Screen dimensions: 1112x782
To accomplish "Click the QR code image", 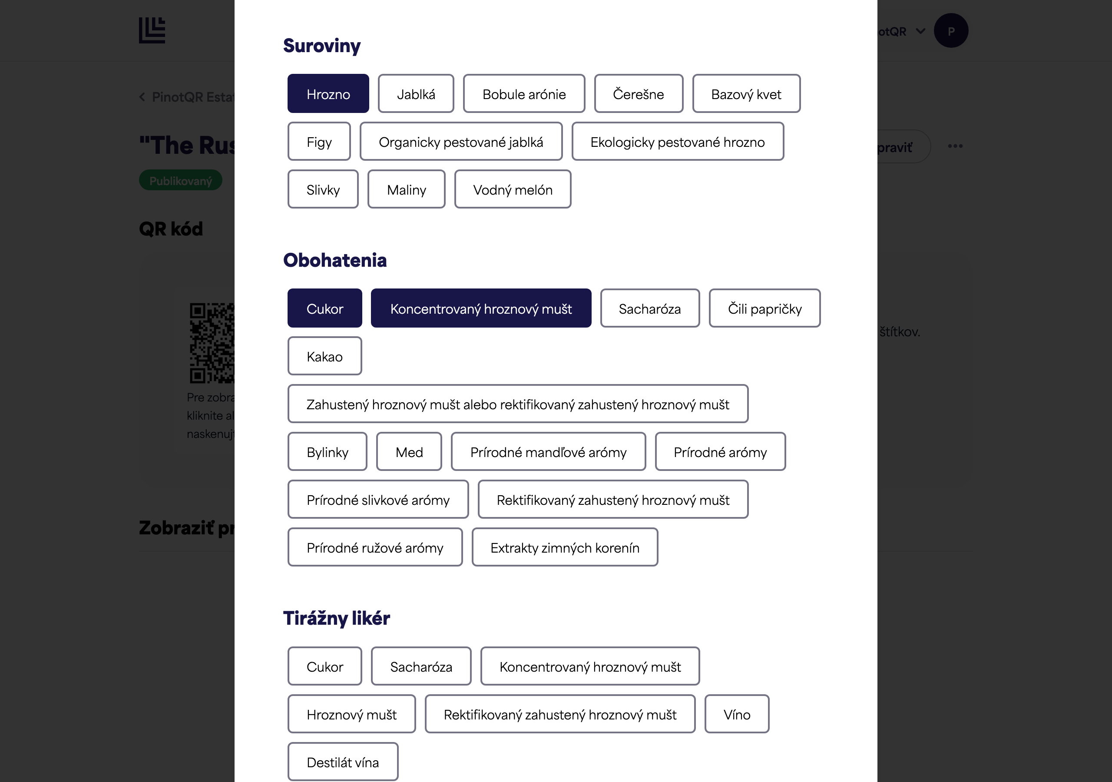I will (212, 343).
